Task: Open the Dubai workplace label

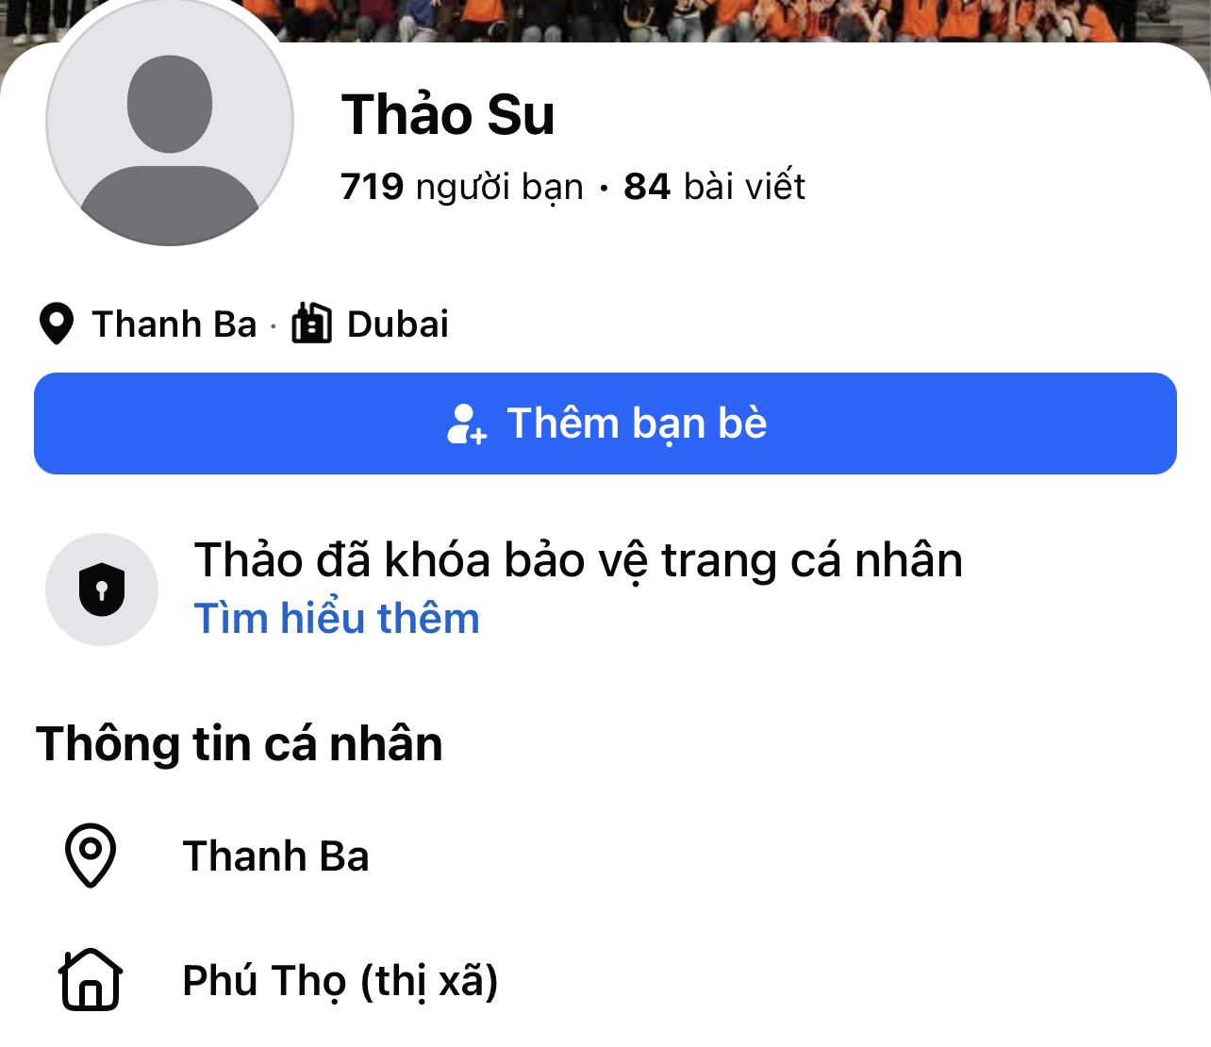Action: [398, 324]
